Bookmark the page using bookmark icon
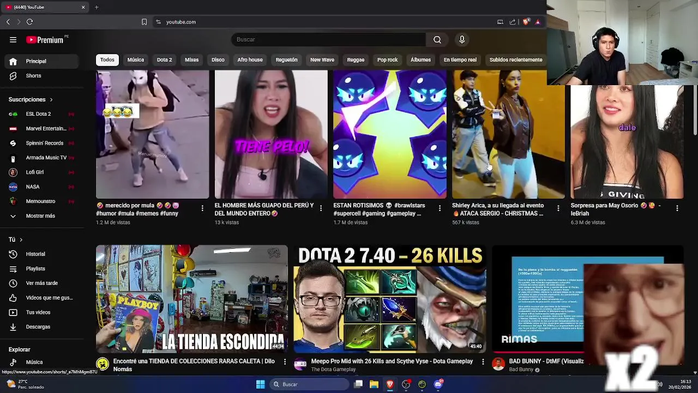This screenshot has width=698, height=393. (144, 22)
